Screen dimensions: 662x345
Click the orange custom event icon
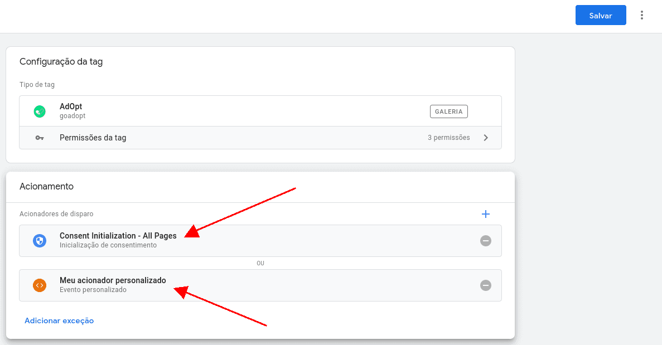39,285
